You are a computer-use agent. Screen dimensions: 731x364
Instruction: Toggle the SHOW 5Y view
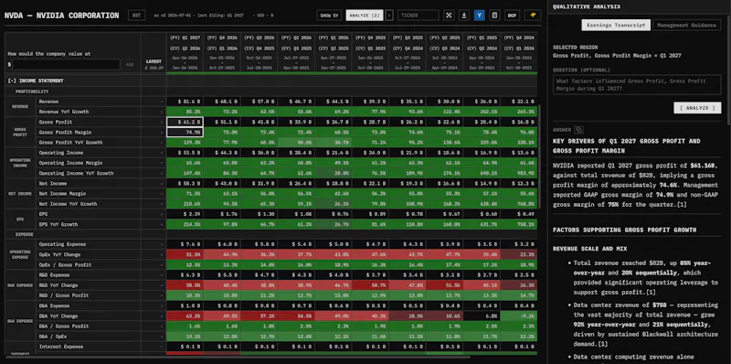329,16
